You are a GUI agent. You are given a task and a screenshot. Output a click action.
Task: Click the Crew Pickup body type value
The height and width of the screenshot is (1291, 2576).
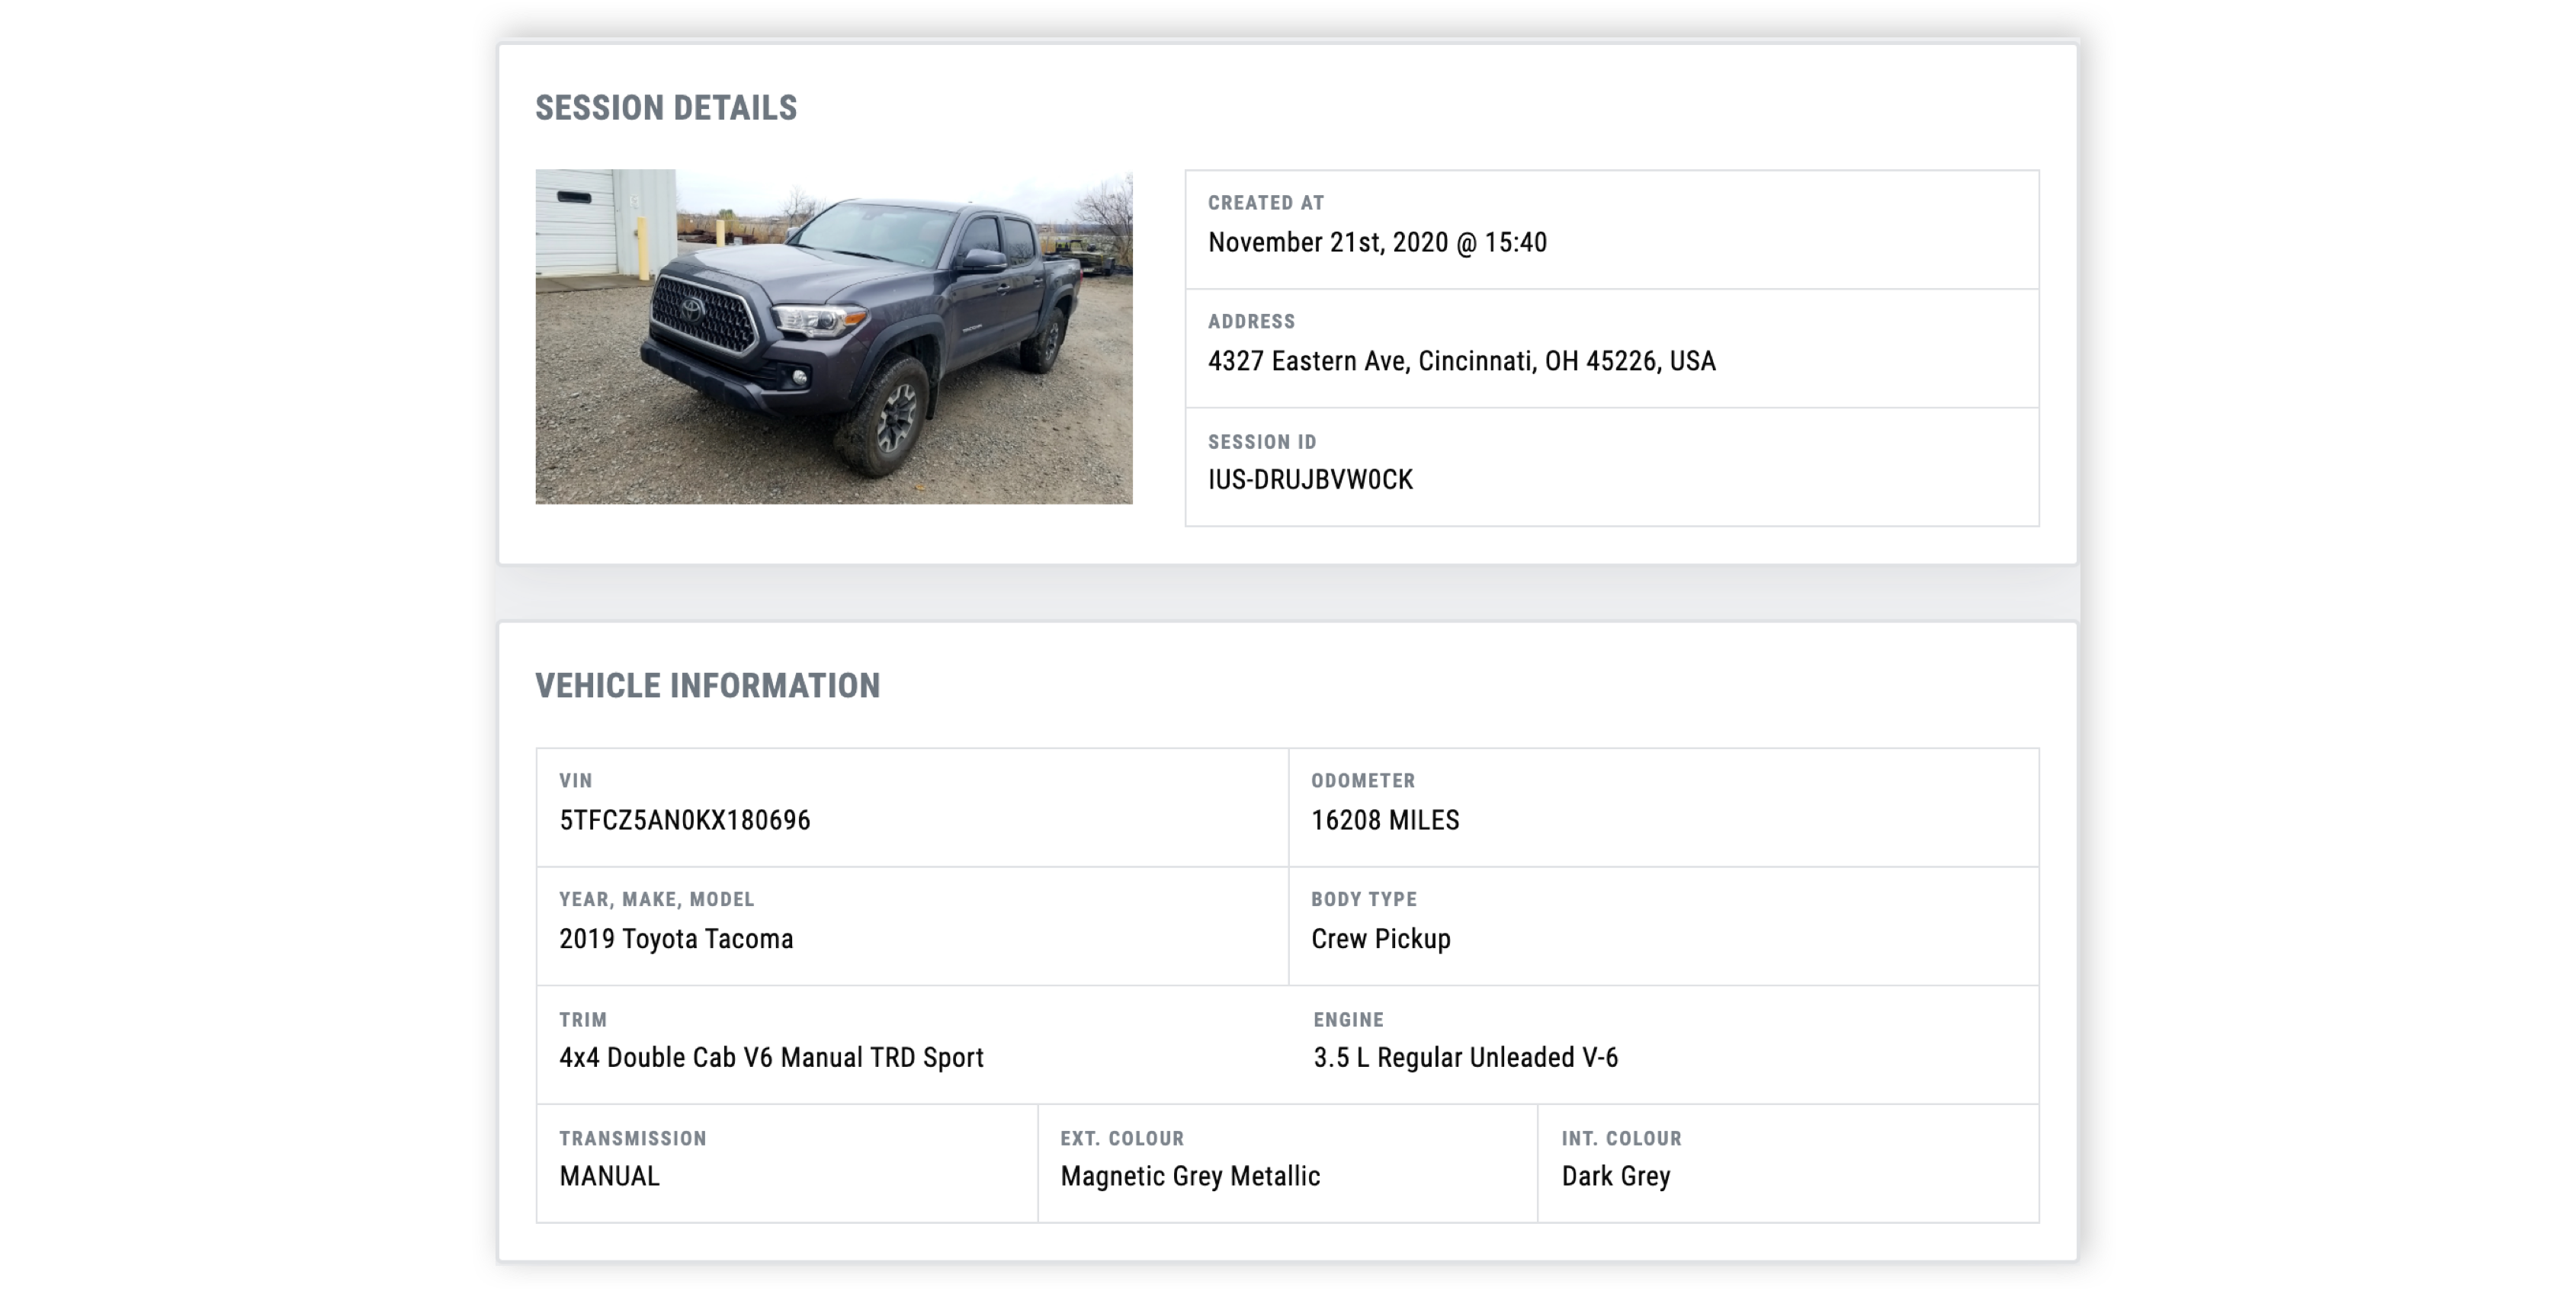[1380, 939]
